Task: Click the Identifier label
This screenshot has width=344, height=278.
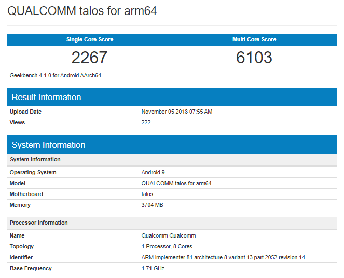Action: [21, 257]
